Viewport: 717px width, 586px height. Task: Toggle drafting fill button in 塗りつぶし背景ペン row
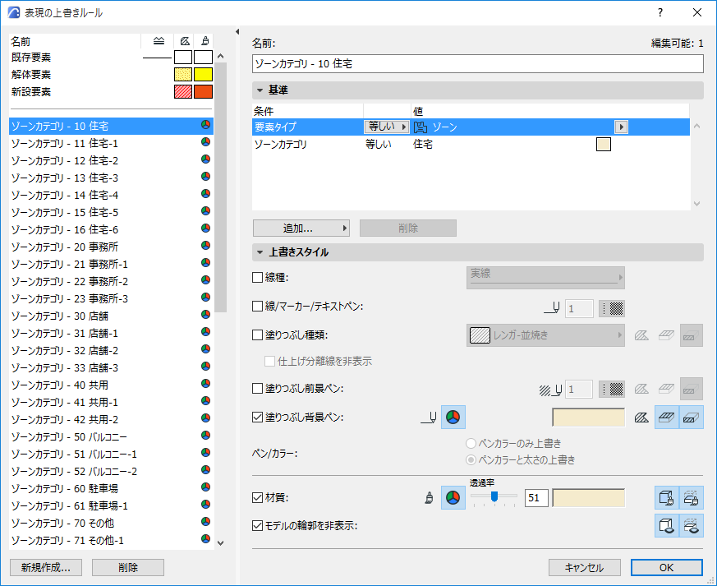click(641, 418)
